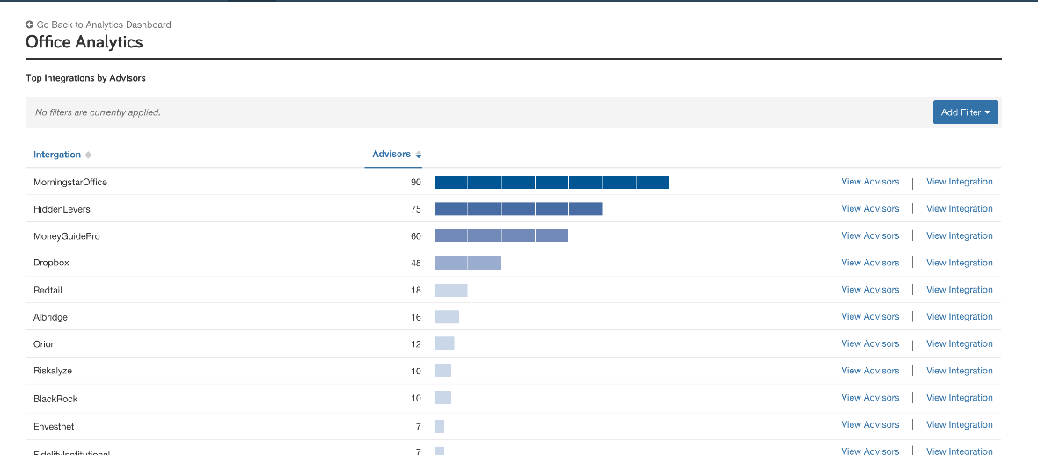View Integration for Orion
The image size is (1038, 455).
[959, 344]
